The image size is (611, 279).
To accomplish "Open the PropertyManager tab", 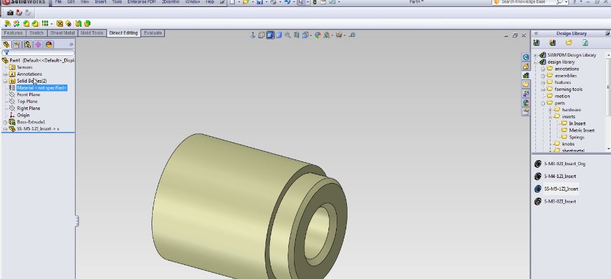I will pos(17,44).
